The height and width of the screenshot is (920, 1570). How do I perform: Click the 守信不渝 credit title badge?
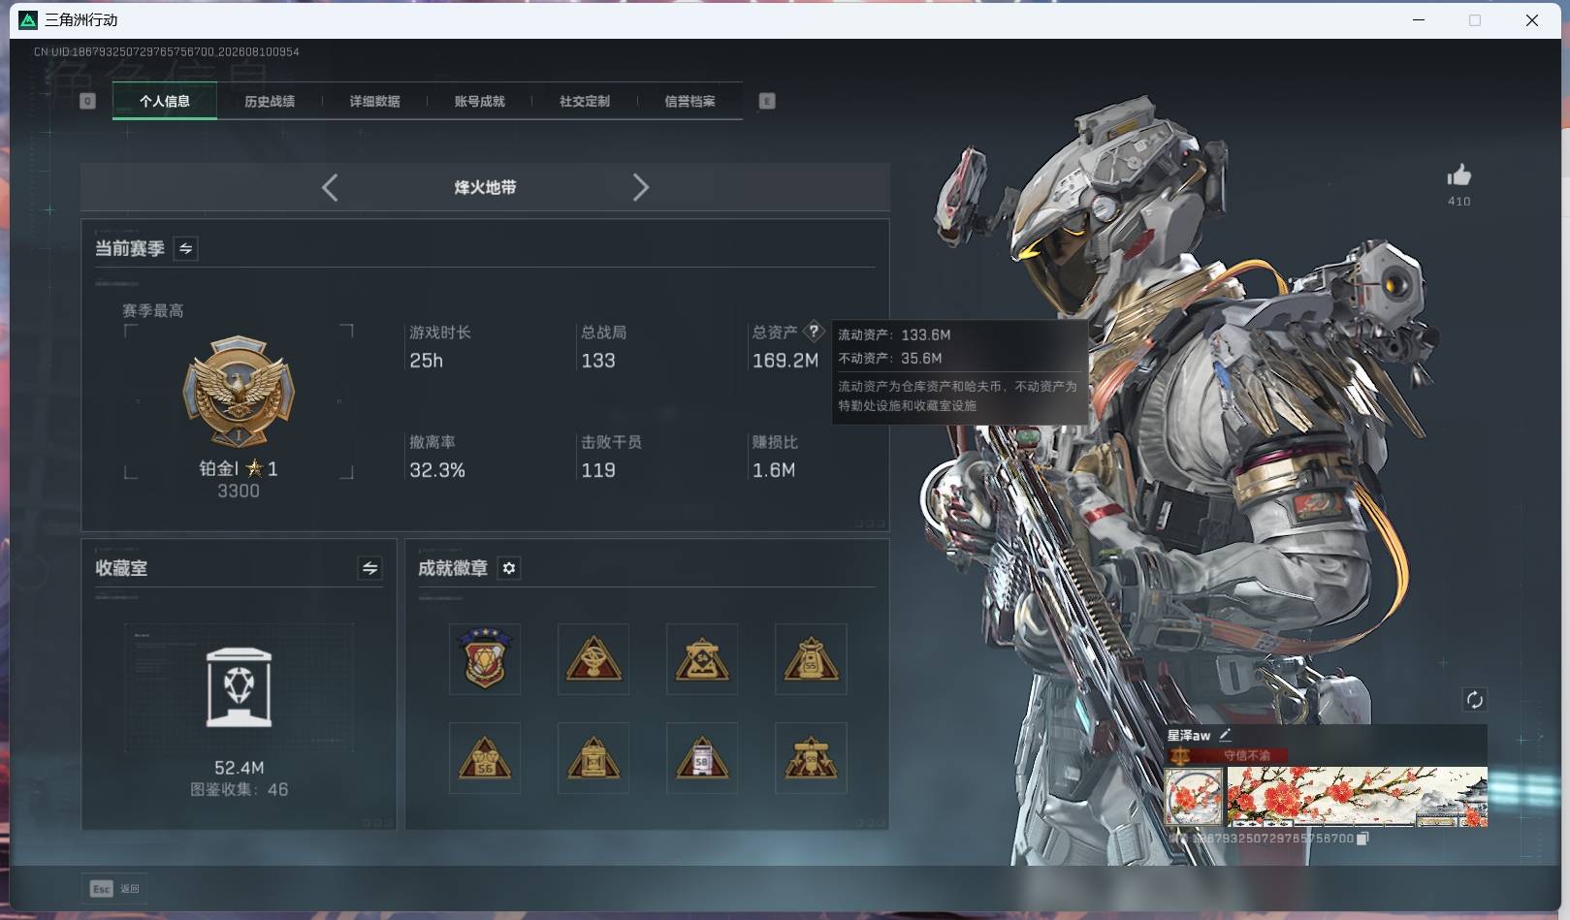click(1230, 755)
